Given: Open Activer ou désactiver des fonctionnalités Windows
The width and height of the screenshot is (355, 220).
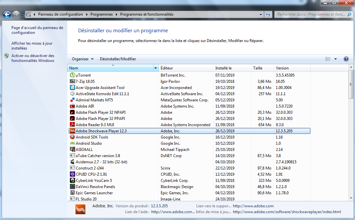Looking at the screenshot, I should click(x=33, y=58).
